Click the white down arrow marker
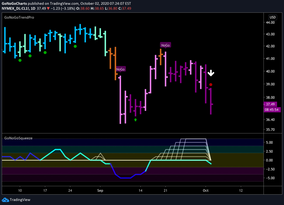284x205 pixels. click(x=211, y=73)
